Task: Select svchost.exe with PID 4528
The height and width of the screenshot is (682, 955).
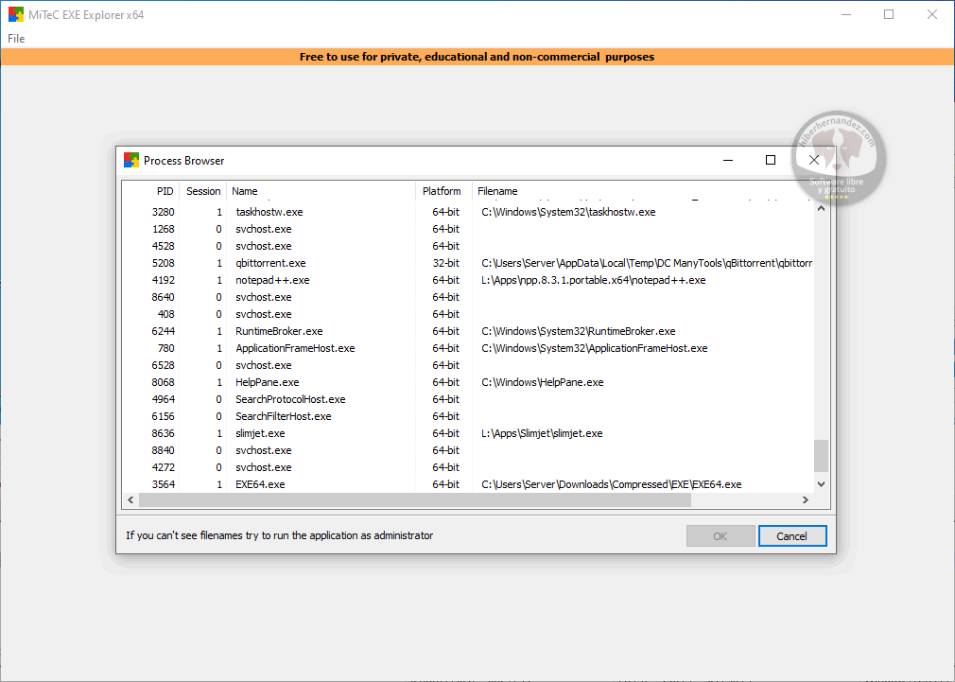Action: pyautogui.click(x=468, y=246)
